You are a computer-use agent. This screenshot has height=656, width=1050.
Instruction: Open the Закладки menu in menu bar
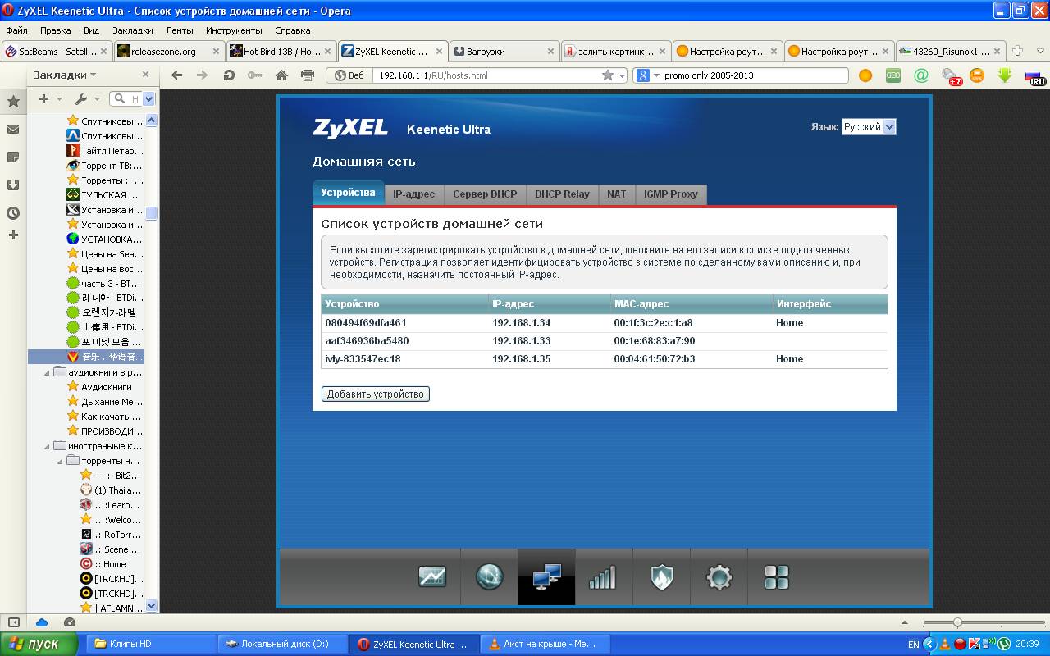(133, 30)
